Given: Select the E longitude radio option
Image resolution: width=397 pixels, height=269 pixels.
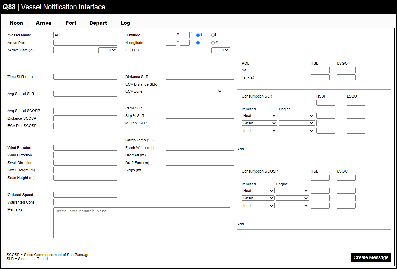Looking at the screenshot, I should (x=198, y=43).
